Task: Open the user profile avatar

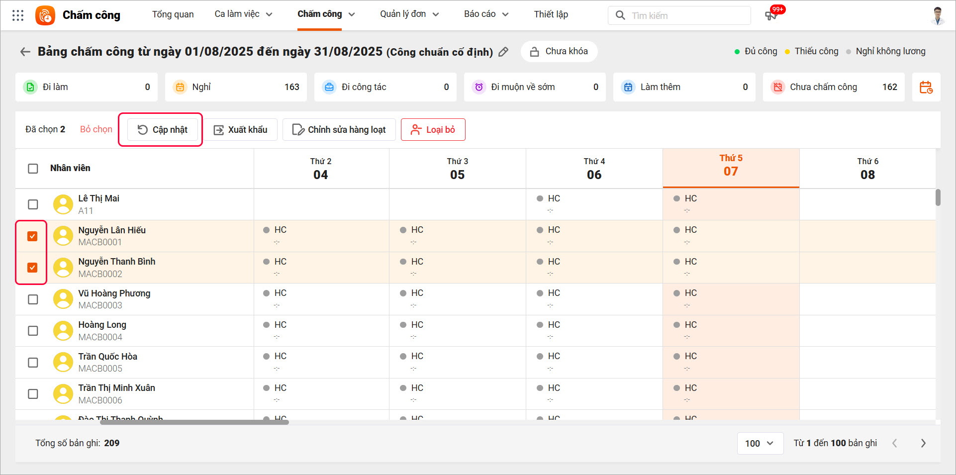Action: 938,15
